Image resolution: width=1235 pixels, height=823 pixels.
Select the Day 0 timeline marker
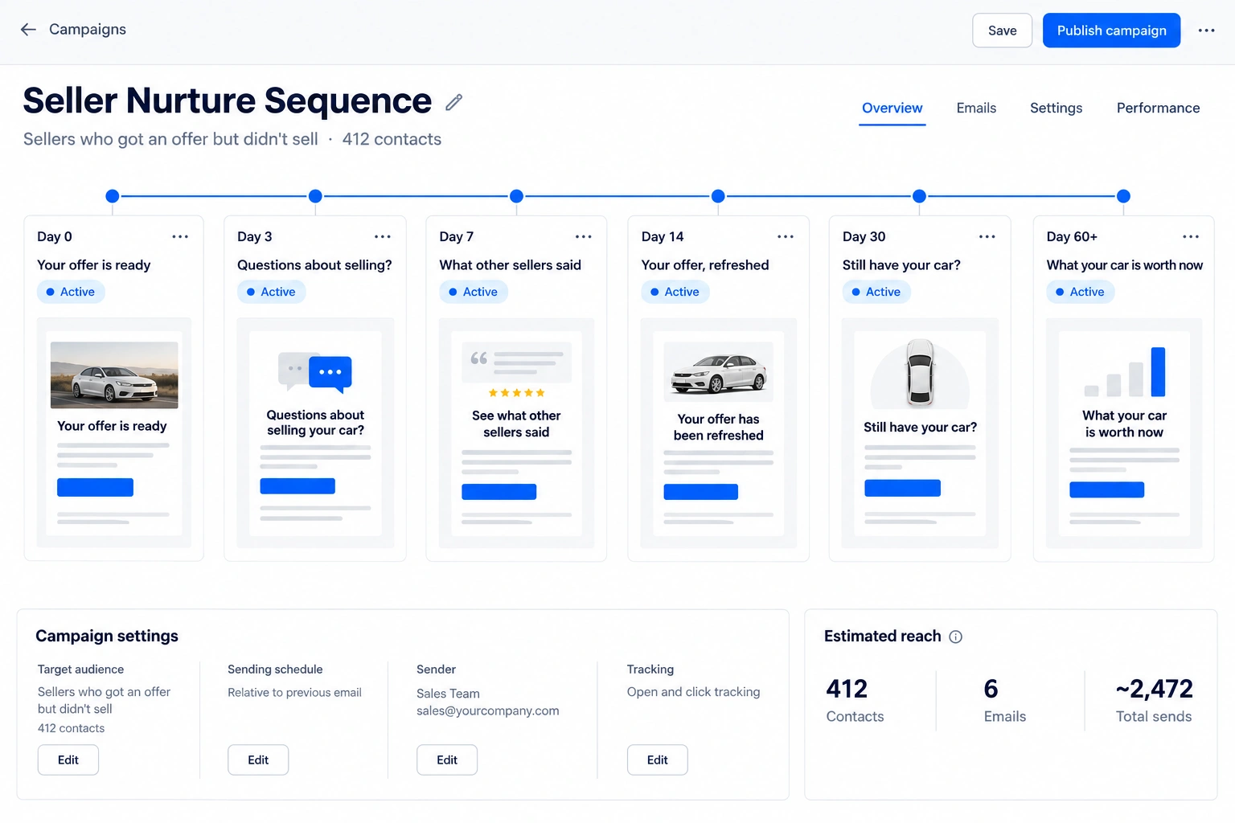tap(113, 196)
